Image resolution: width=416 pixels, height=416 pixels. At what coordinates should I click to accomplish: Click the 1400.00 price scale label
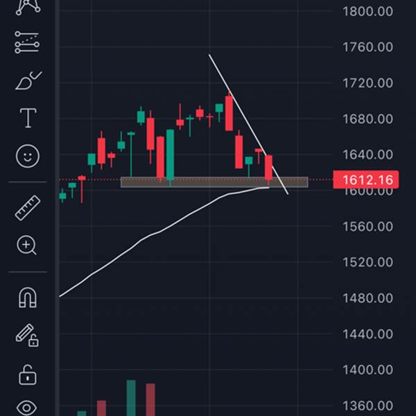click(367, 370)
